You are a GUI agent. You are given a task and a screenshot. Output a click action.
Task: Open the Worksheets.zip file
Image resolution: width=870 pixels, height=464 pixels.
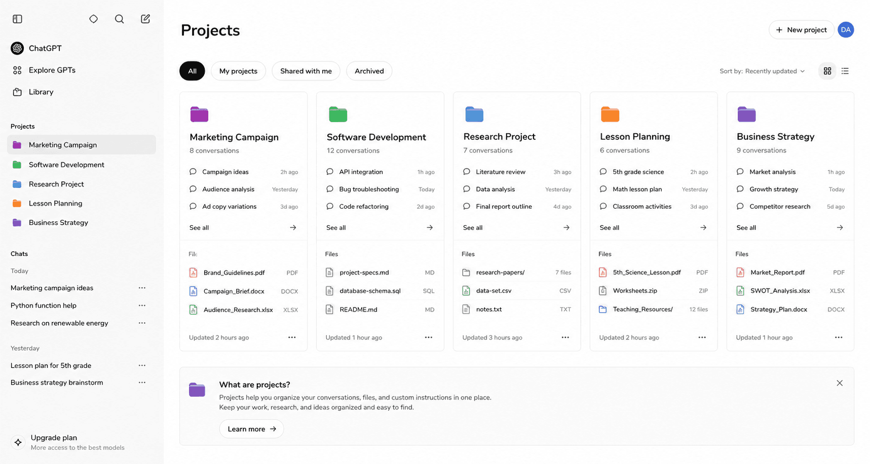pyautogui.click(x=654, y=291)
